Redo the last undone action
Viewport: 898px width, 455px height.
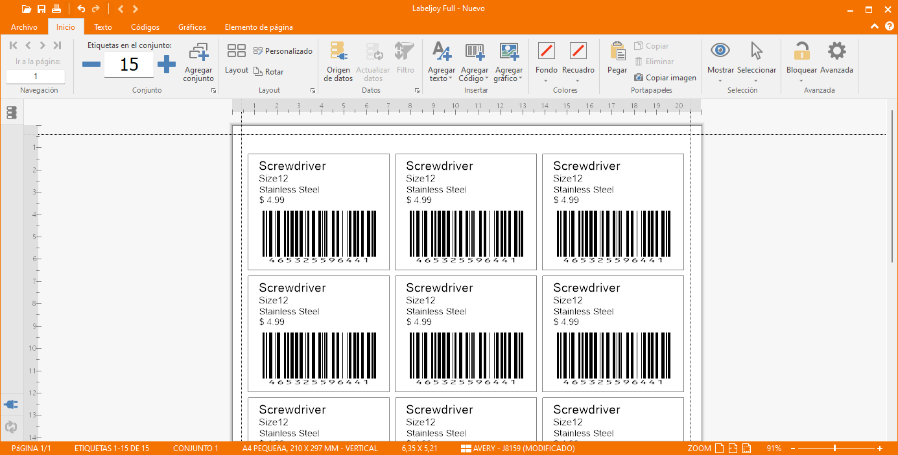(x=96, y=9)
